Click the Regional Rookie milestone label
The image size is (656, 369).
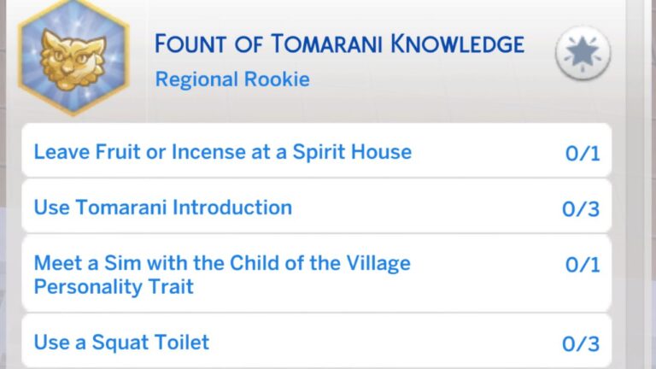(x=232, y=79)
